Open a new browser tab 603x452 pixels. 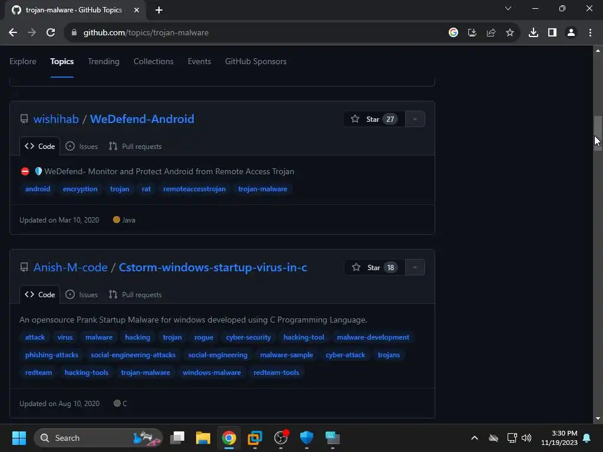(159, 10)
